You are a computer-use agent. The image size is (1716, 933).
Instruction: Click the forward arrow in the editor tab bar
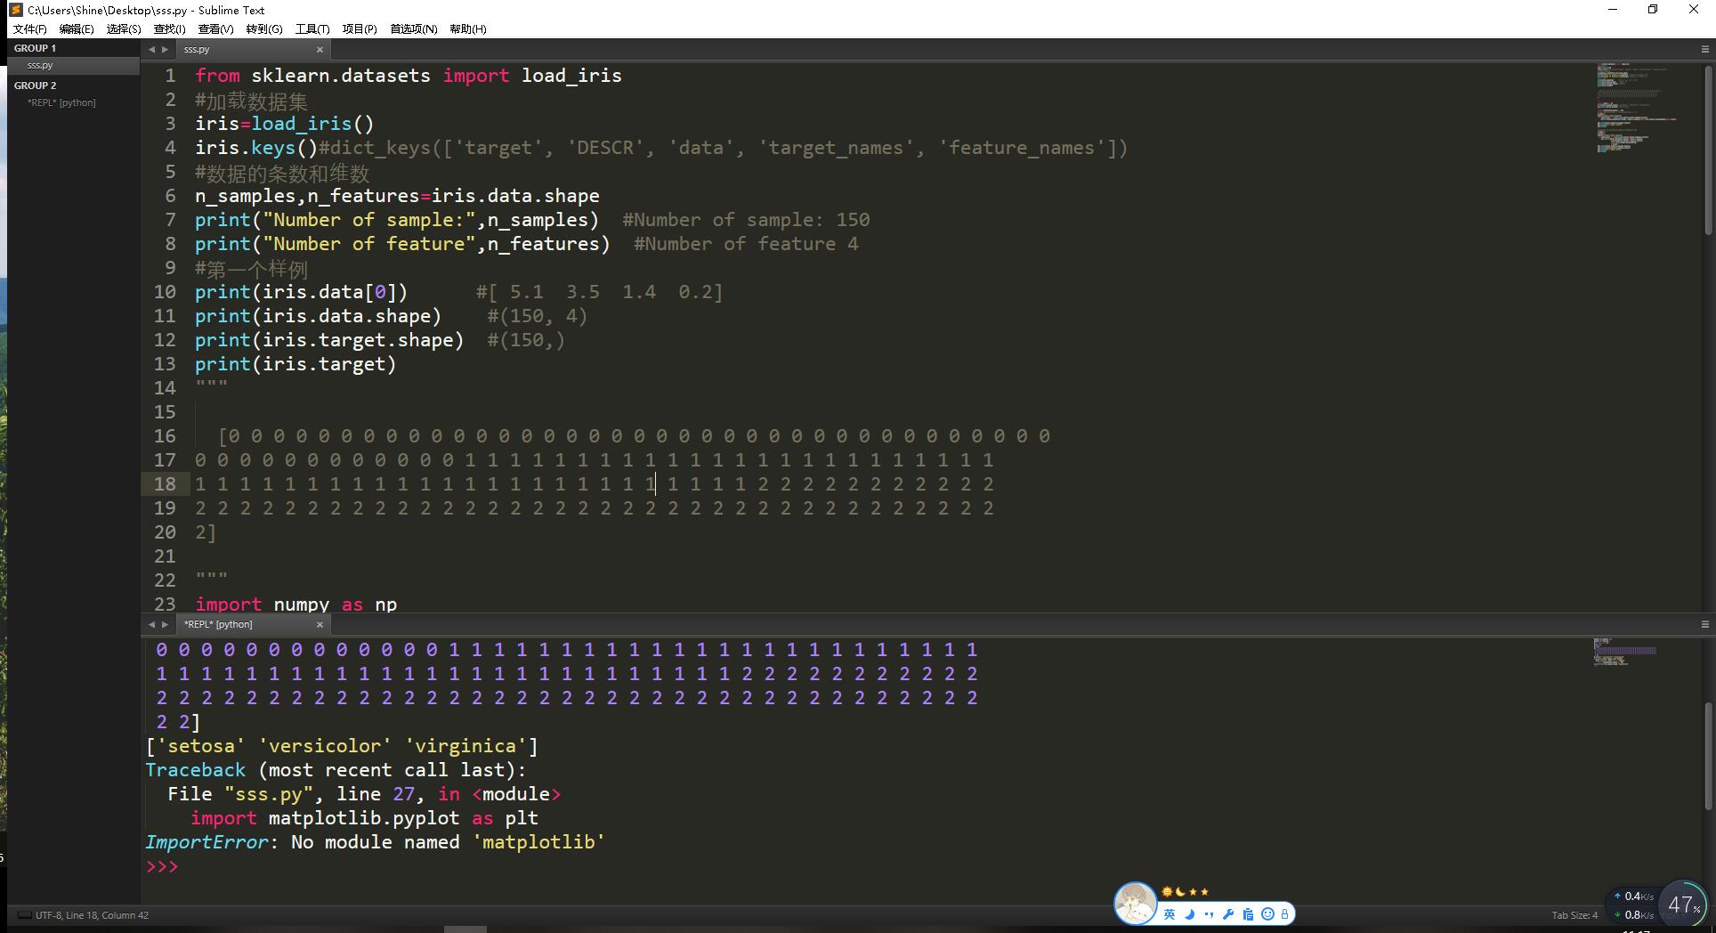tap(165, 49)
